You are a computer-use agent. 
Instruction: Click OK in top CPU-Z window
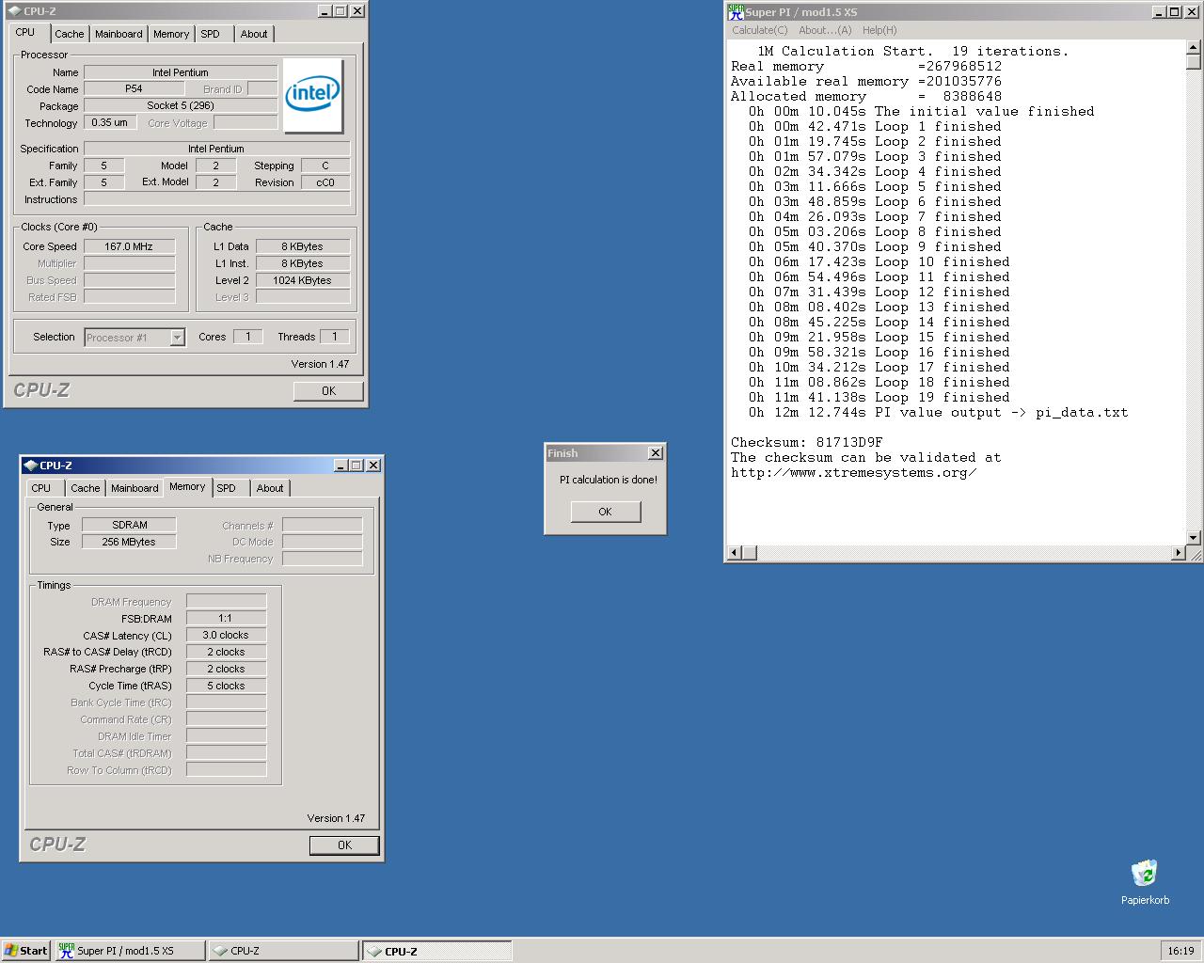click(328, 391)
